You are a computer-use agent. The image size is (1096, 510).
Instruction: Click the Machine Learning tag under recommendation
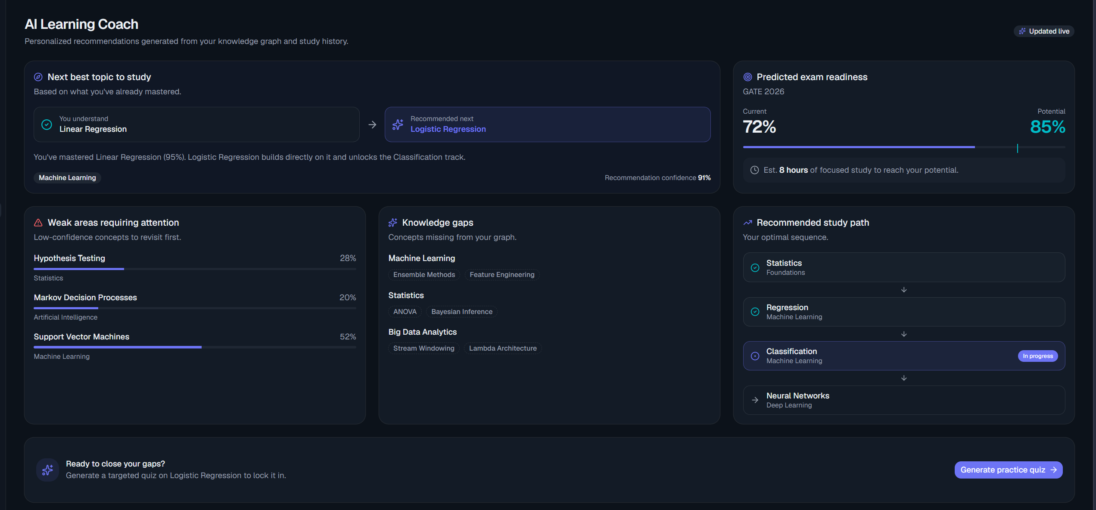[67, 178]
